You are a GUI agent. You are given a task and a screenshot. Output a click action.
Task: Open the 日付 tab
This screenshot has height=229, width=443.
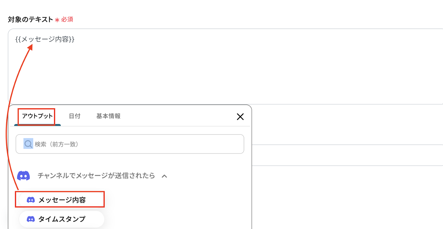pos(74,116)
